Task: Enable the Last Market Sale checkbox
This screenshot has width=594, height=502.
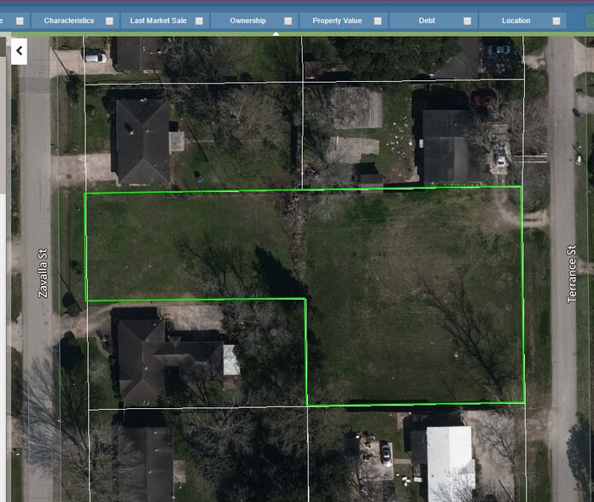Action: [x=199, y=20]
